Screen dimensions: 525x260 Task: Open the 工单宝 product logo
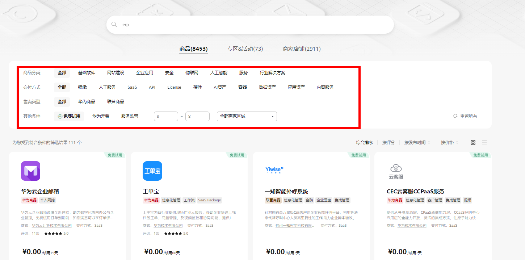152,171
